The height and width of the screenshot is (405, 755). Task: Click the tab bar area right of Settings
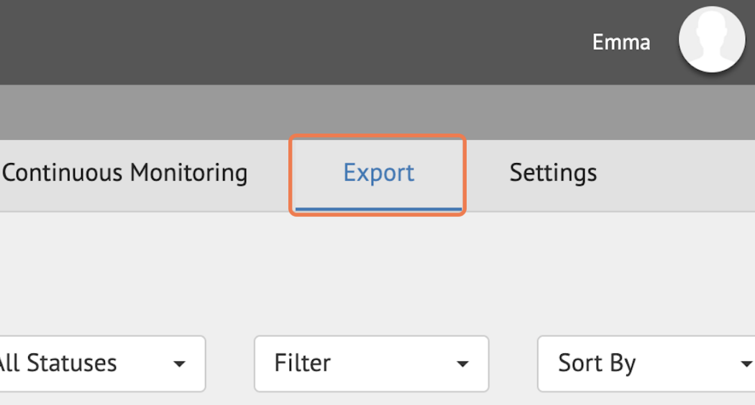point(683,174)
